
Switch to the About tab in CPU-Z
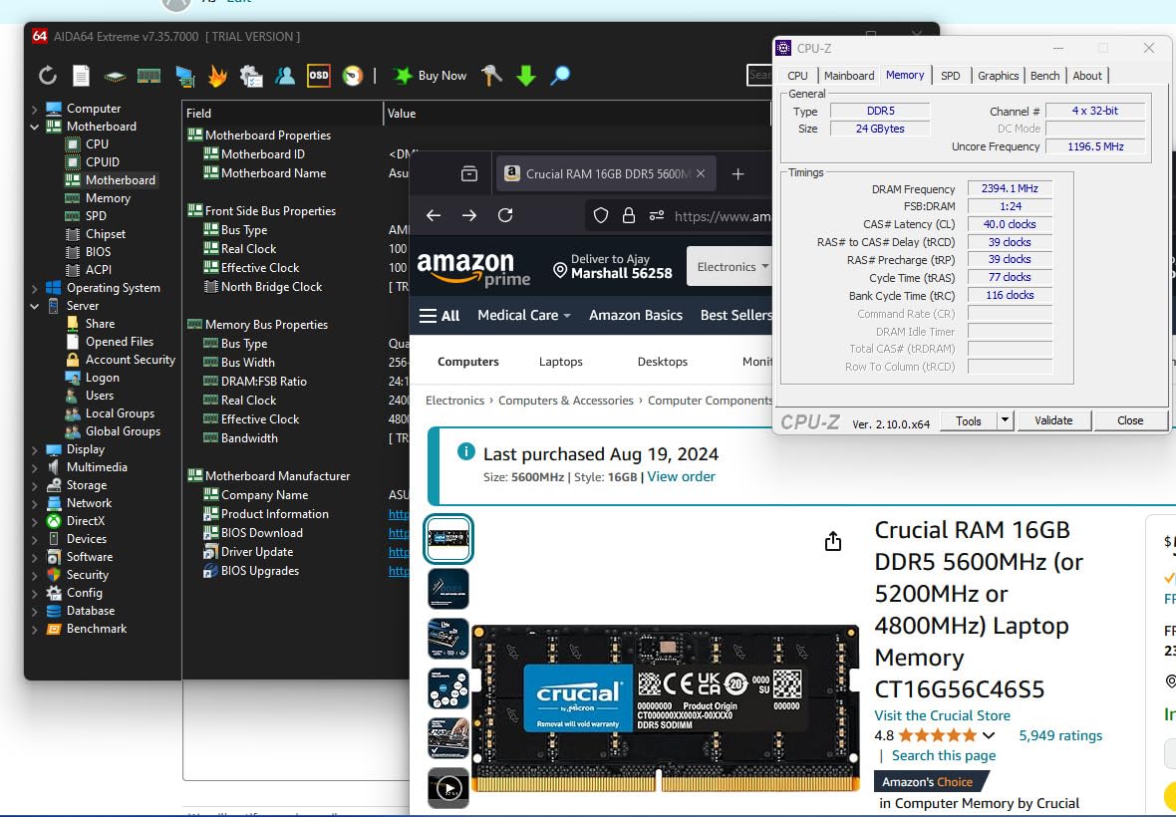click(1086, 76)
